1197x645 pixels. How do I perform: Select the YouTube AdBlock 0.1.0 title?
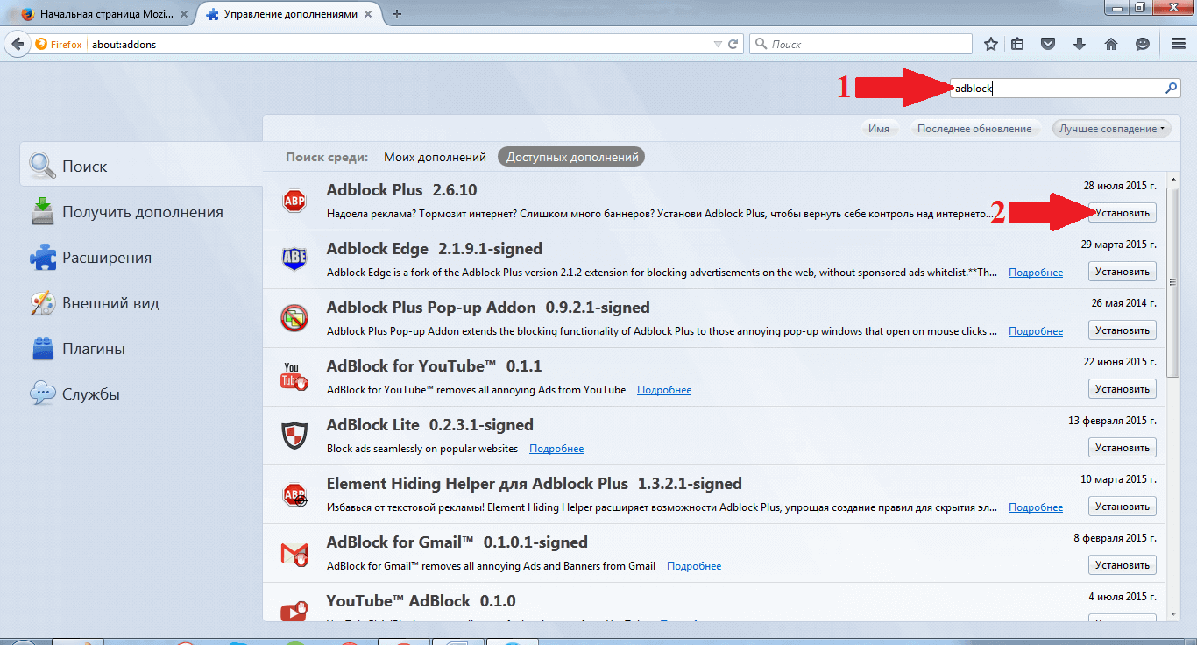(421, 601)
